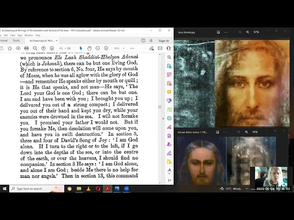Open the Window menu in Acrobat

click(28, 35)
